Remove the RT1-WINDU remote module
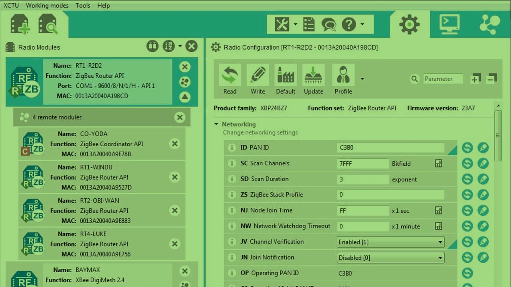The width and height of the screenshot is (511, 287). [174, 177]
